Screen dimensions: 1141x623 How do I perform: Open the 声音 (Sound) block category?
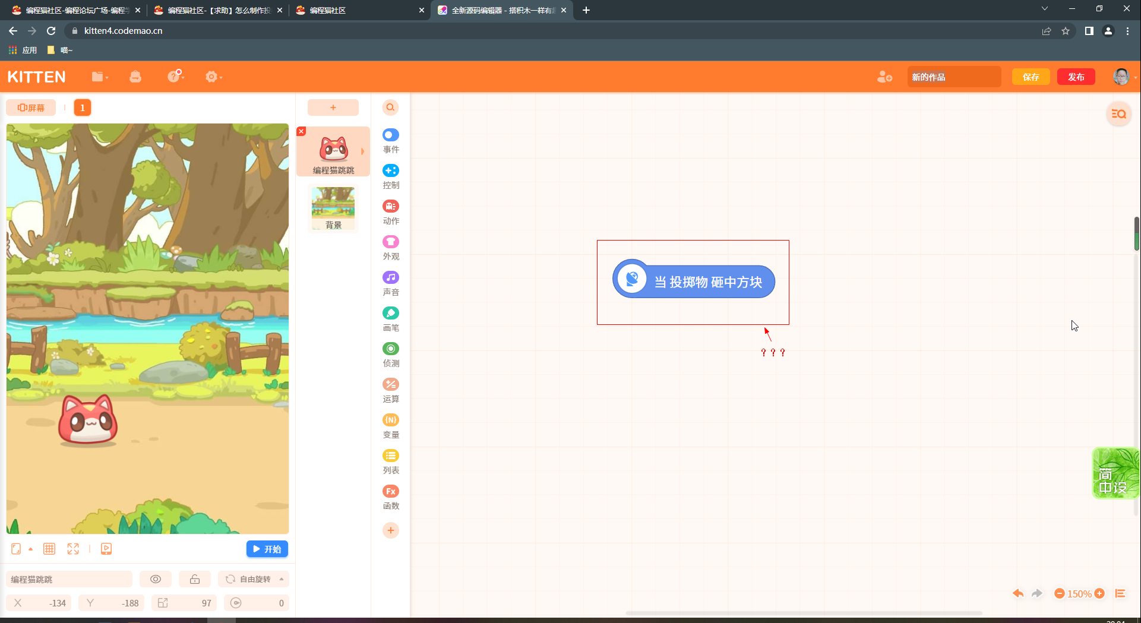(391, 284)
